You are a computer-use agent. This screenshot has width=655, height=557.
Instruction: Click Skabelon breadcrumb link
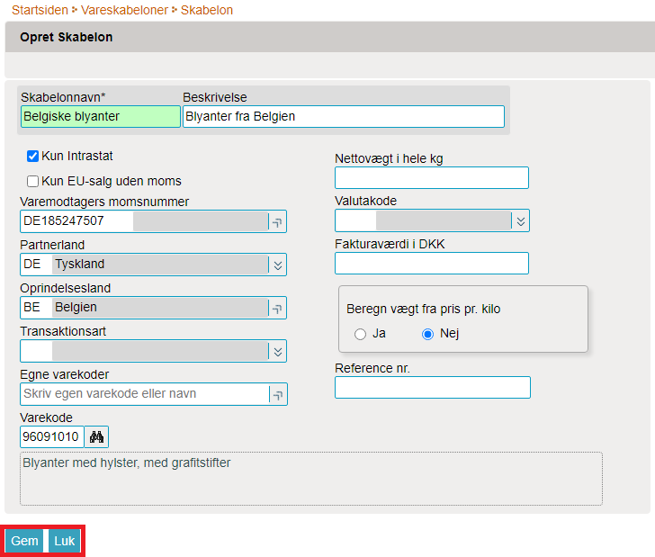tap(206, 10)
